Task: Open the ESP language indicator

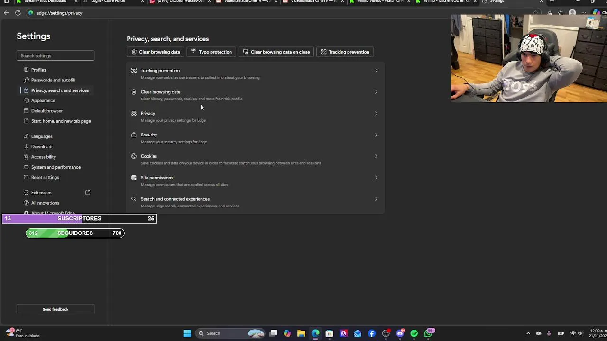Action: [561, 333]
